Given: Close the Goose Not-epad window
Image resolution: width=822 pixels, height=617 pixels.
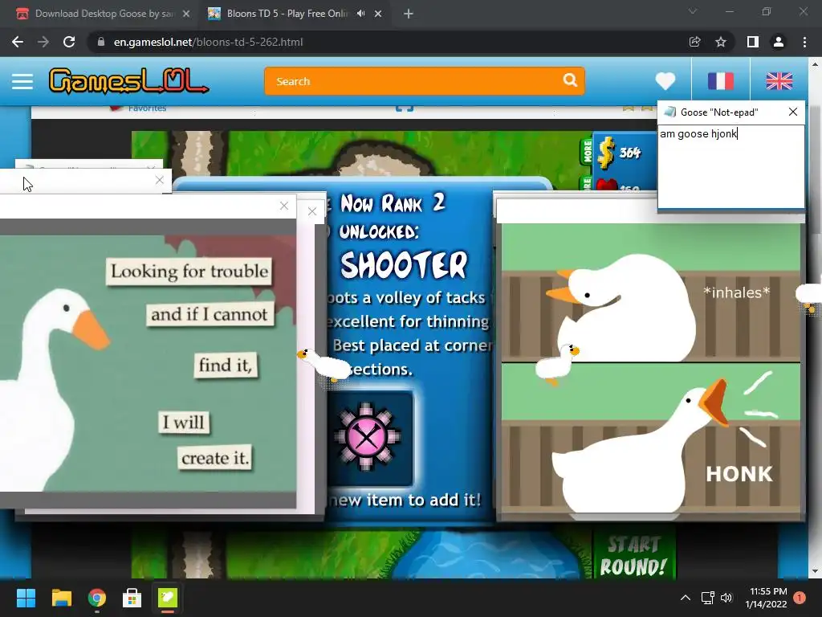Looking at the screenshot, I should (792, 112).
